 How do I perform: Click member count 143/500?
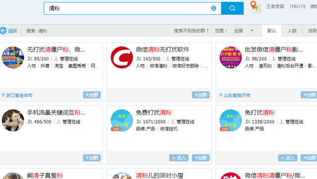pos(152,59)
